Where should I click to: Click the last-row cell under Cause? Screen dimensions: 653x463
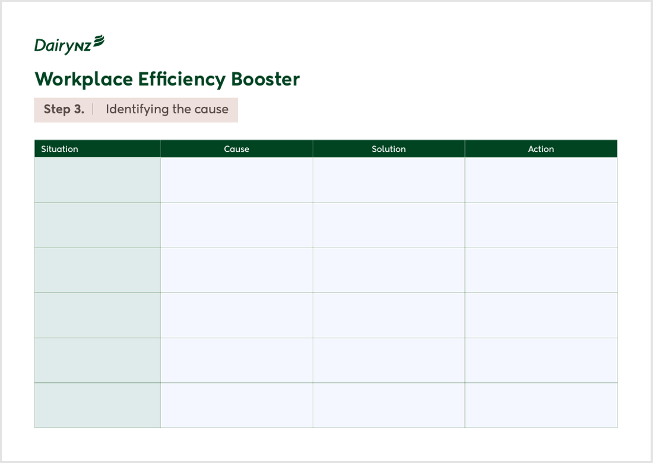pyautogui.click(x=236, y=405)
